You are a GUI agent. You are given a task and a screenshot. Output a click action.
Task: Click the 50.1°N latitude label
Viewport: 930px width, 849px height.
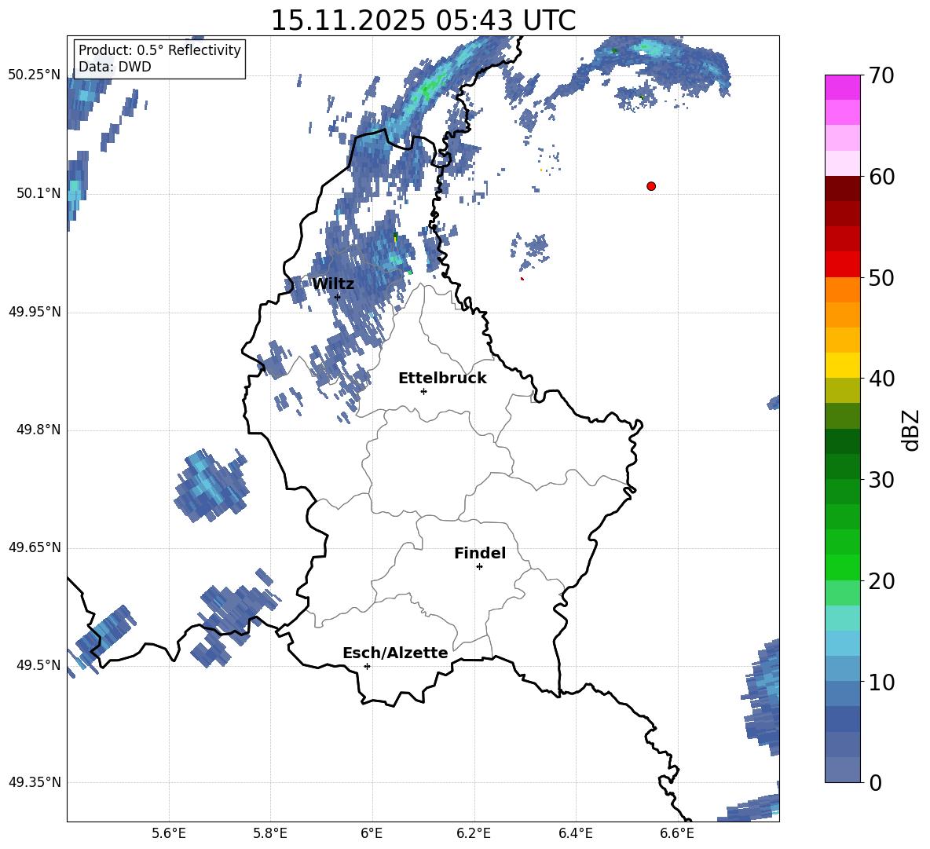pos(38,193)
